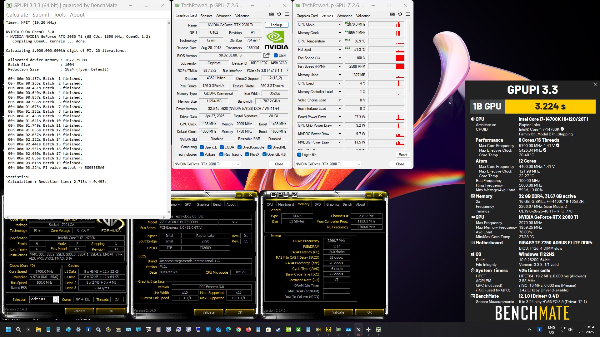Close the BenchMate GPUPI result panel
The width and height of the screenshot is (600, 337).
coord(595,85)
